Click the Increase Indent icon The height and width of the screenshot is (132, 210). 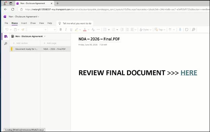point(127,29)
